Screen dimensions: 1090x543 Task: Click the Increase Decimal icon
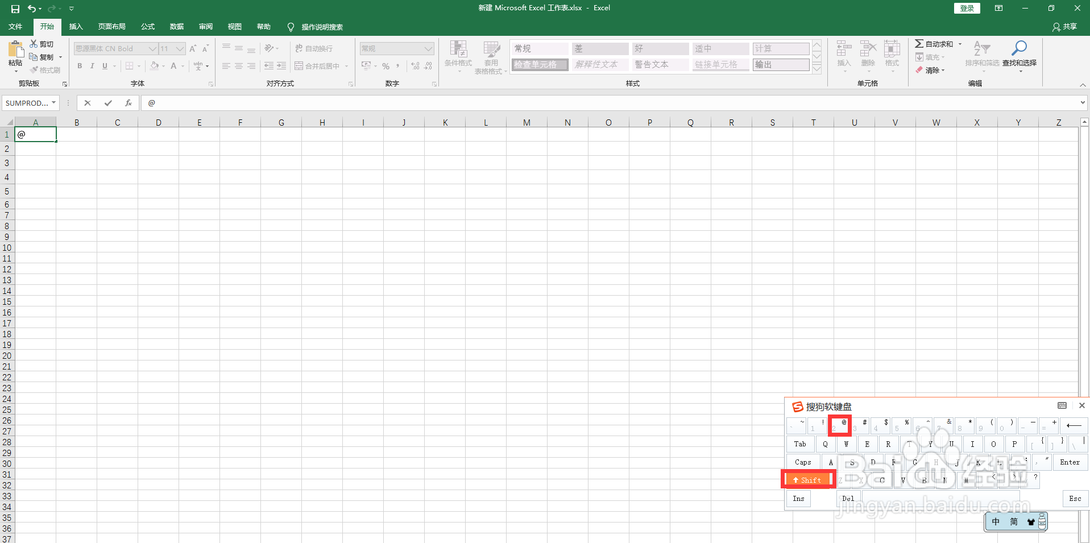pyautogui.click(x=416, y=66)
